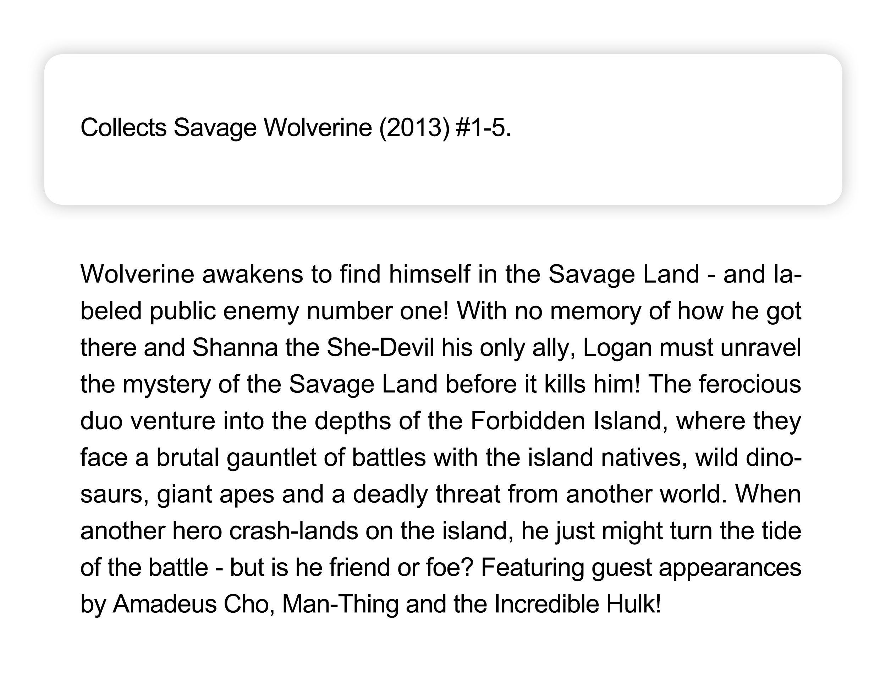This screenshot has height=695, width=880.
Task: Click the word "unravel" in the description
Action: point(760,348)
